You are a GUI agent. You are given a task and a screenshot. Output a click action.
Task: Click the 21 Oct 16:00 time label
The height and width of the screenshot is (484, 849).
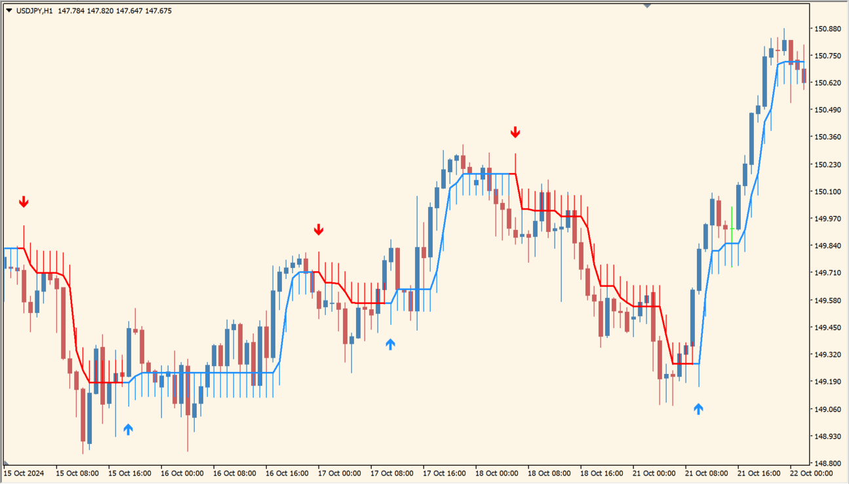click(x=759, y=473)
